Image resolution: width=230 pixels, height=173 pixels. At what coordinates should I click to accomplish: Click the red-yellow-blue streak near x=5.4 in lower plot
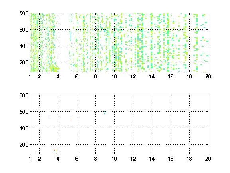pos(71,118)
